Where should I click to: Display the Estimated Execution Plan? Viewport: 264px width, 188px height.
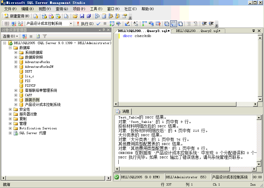point(112,24)
